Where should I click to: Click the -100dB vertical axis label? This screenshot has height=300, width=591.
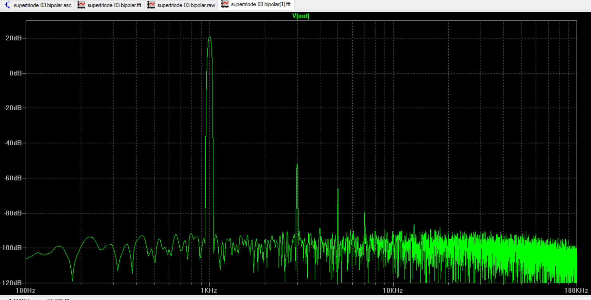(11, 248)
